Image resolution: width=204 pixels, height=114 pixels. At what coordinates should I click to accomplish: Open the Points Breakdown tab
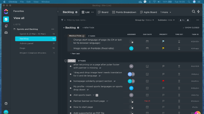124,12
